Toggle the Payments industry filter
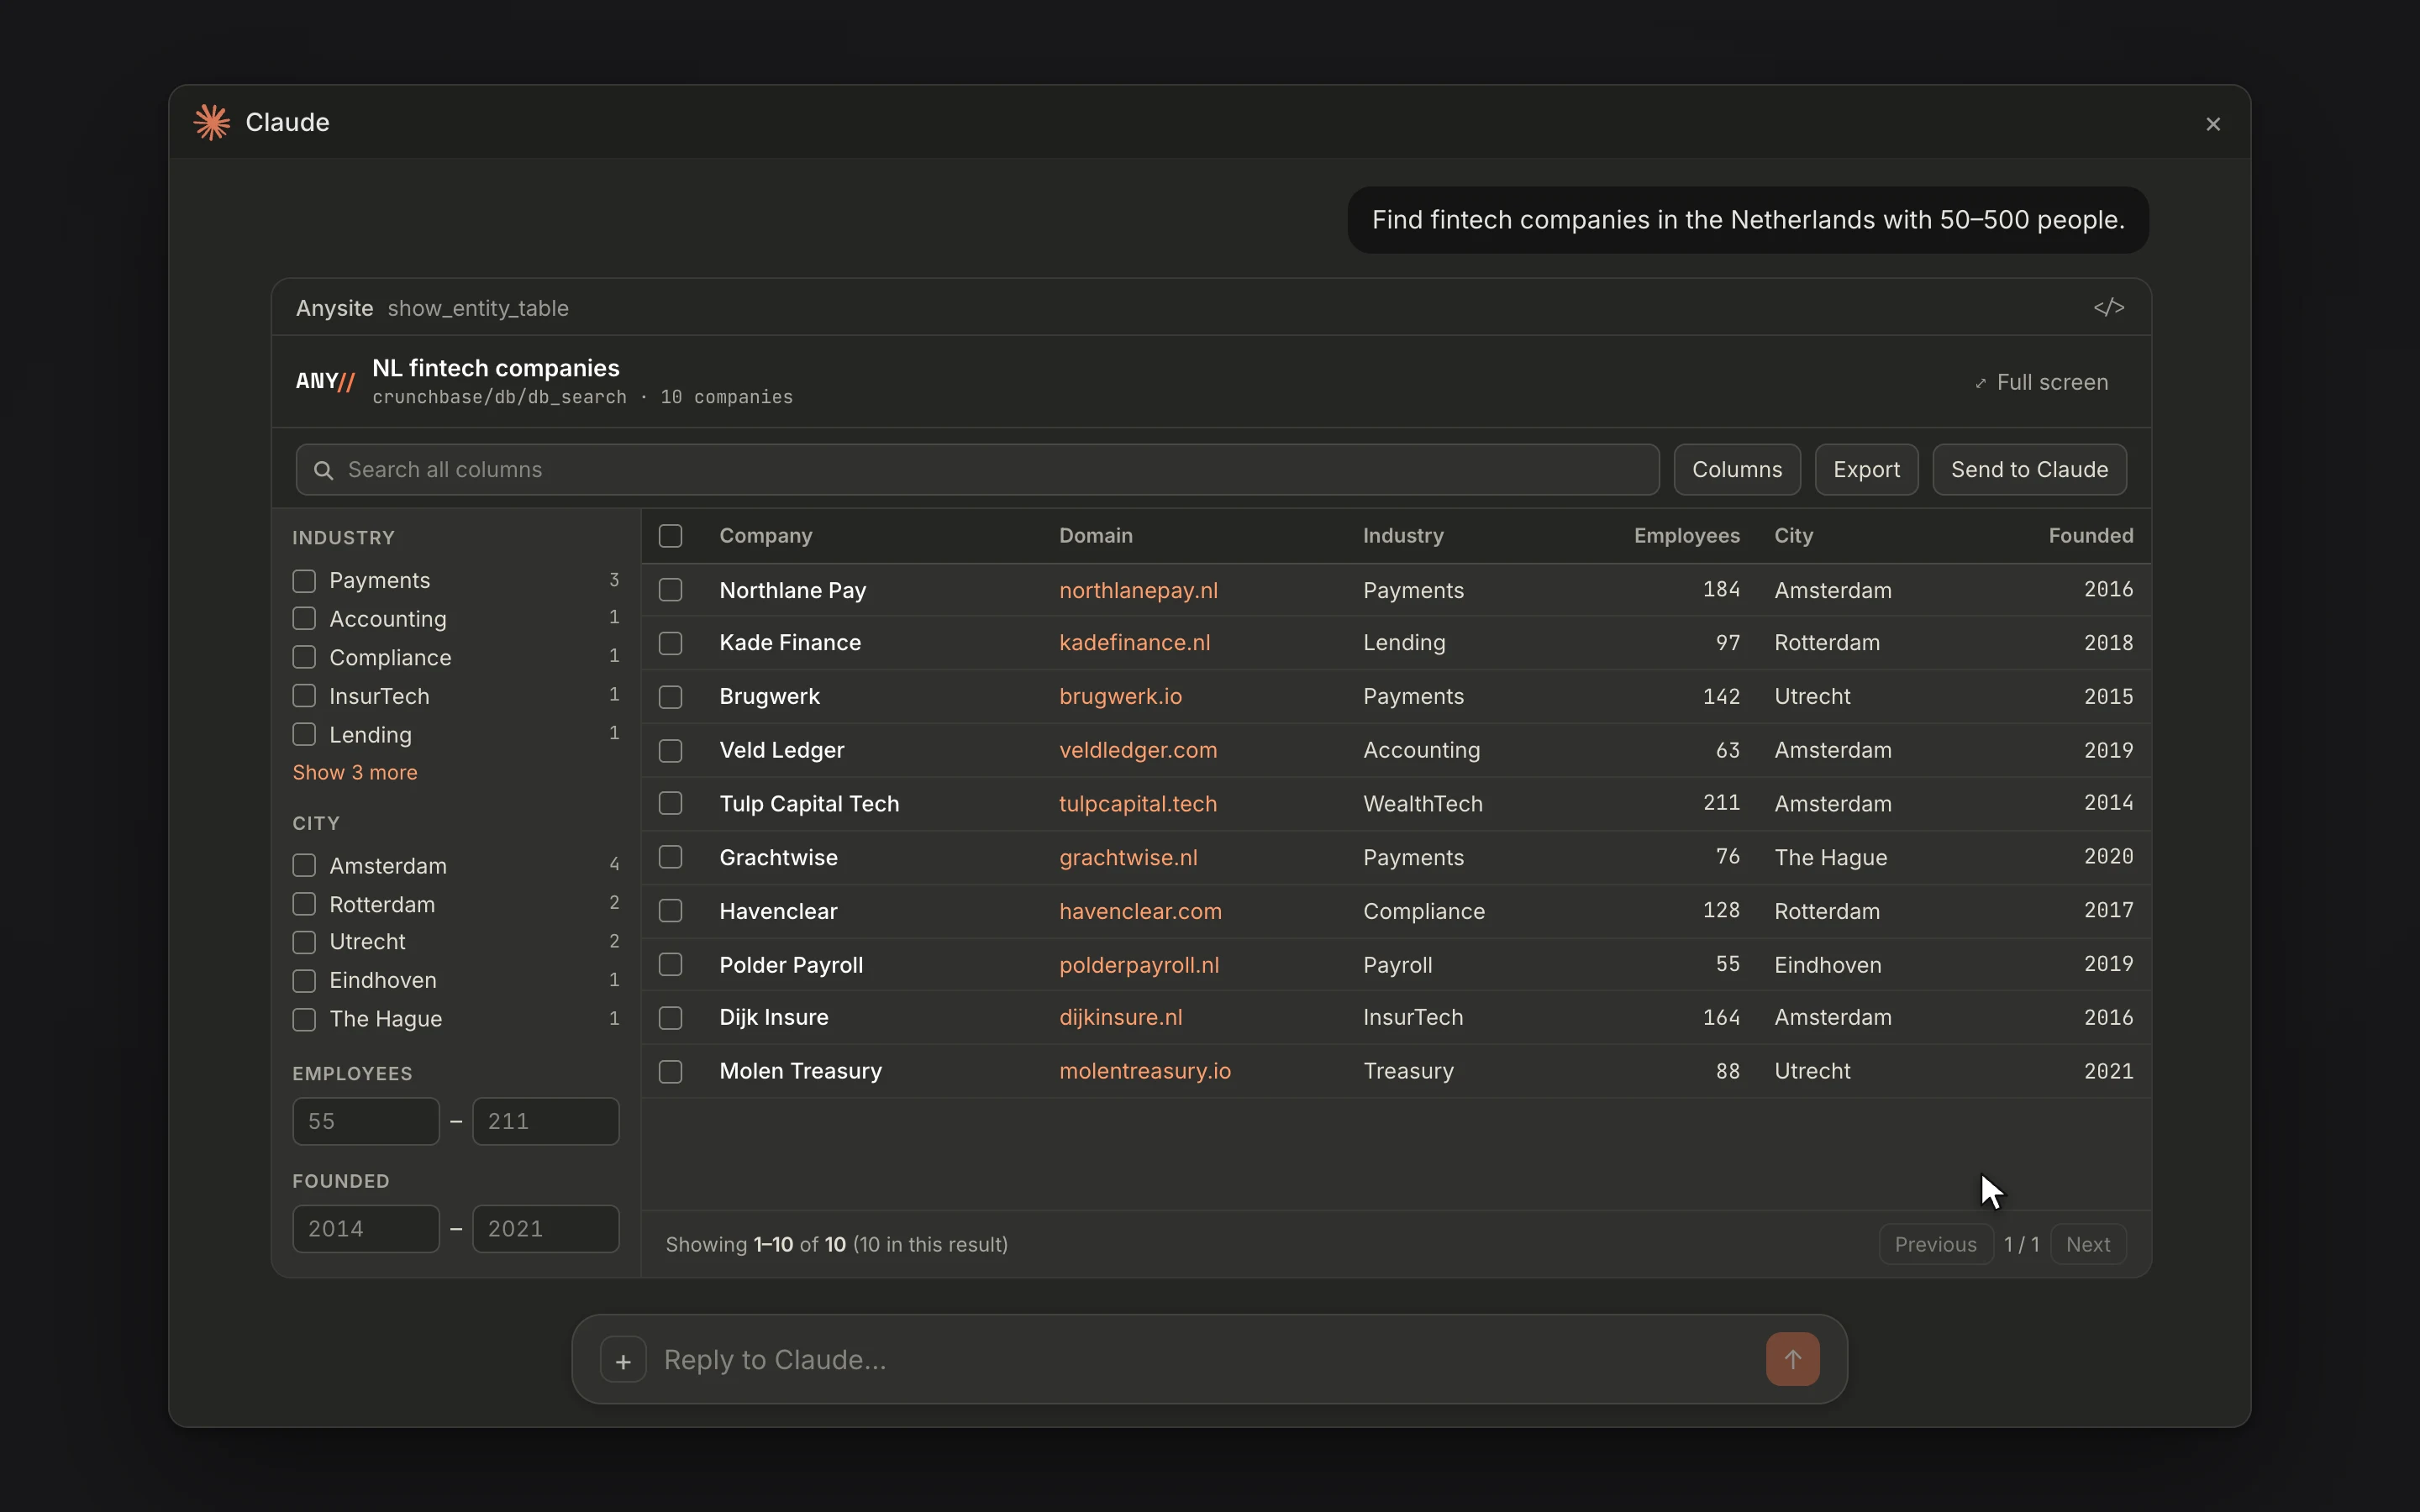This screenshot has height=1512, width=2420. coord(304,581)
